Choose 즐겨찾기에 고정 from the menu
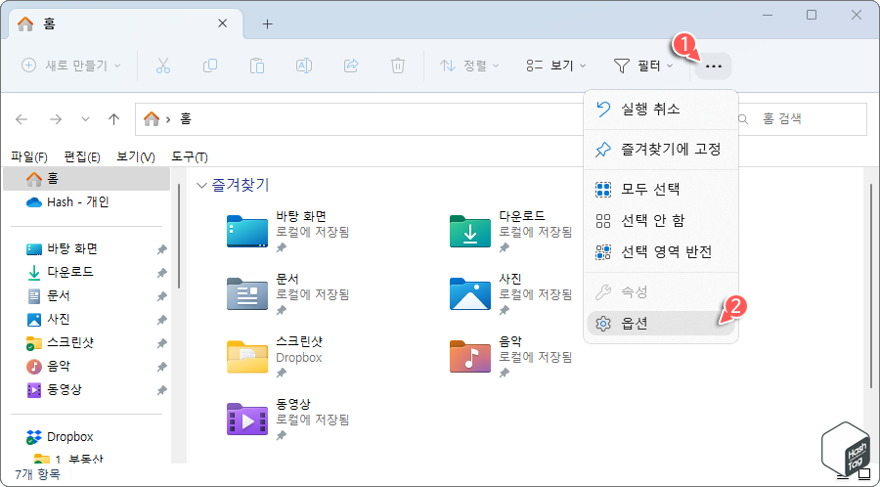880x487 pixels. 661,150
